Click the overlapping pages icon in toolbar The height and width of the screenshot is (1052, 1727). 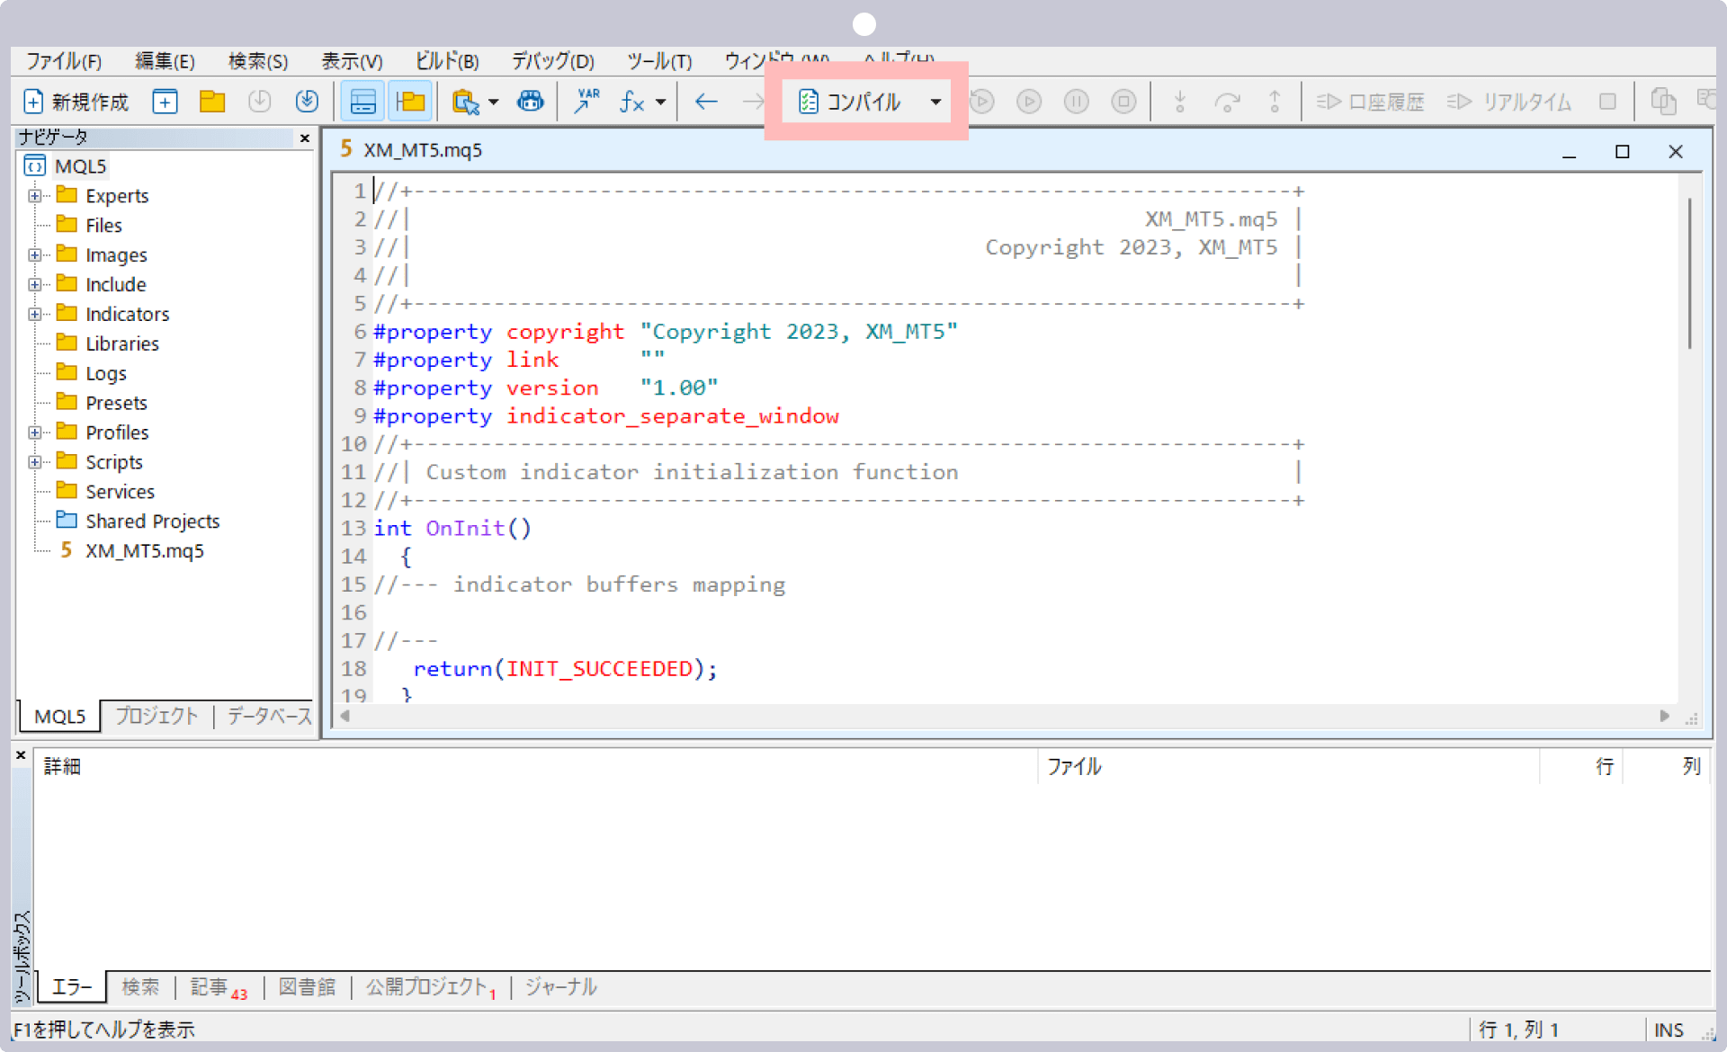(x=1663, y=102)
